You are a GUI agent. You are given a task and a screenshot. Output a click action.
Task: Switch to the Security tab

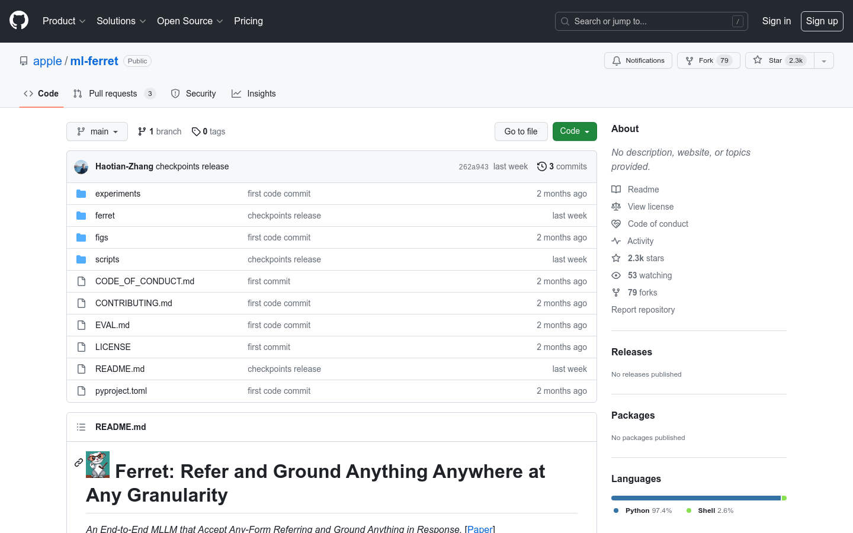[193, 94]
